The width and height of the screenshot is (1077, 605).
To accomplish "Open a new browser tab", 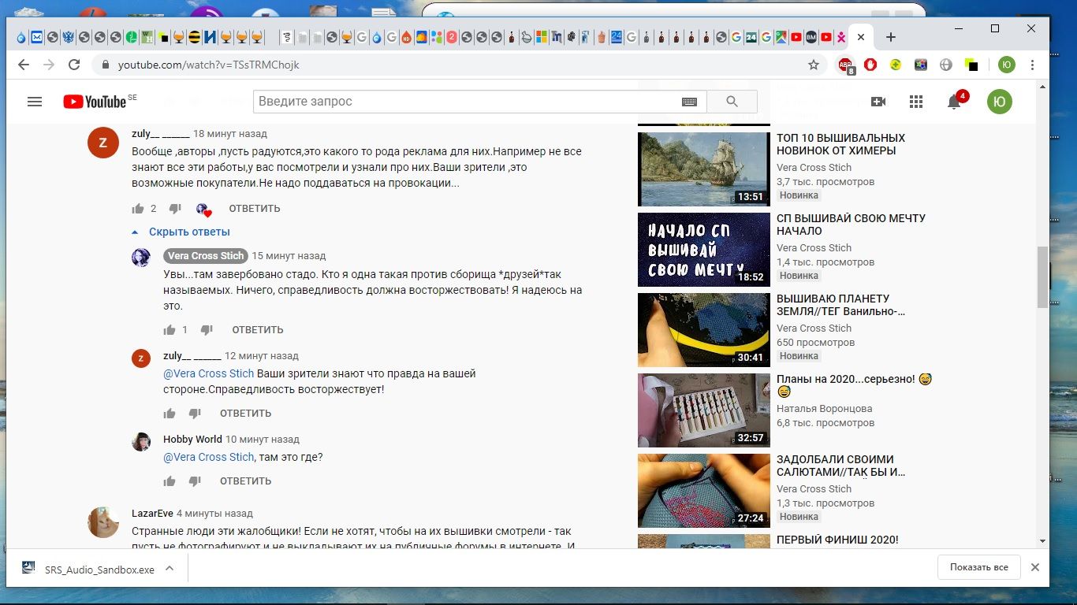I will (x=891, y=37).
